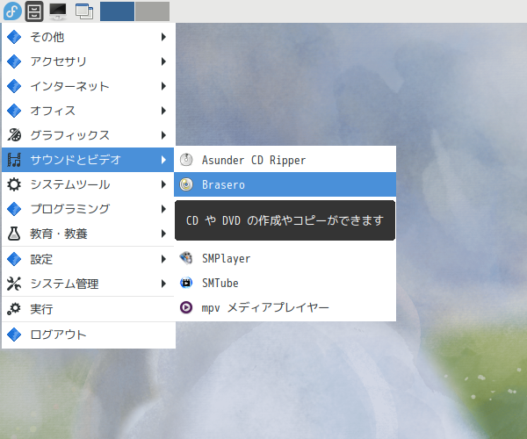Click the diamond icon beside 設定
This screenshot has height=439, width=527.
tap(14, 259)
